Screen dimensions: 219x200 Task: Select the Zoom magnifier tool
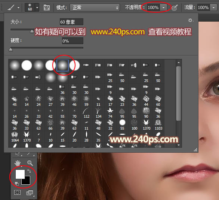point(30,163)
